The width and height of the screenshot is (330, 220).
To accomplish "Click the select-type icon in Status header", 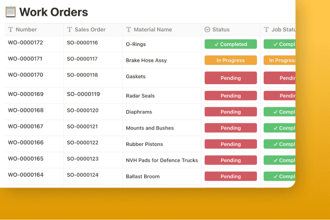I will click(x=207, y=30).
